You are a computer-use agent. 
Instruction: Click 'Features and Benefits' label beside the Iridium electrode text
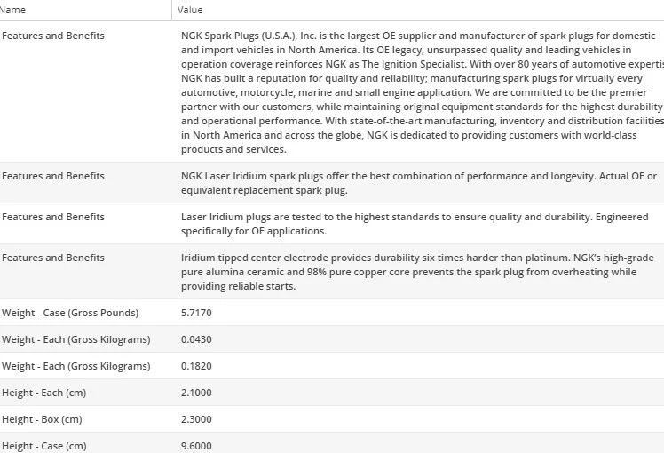click(53, 258)
